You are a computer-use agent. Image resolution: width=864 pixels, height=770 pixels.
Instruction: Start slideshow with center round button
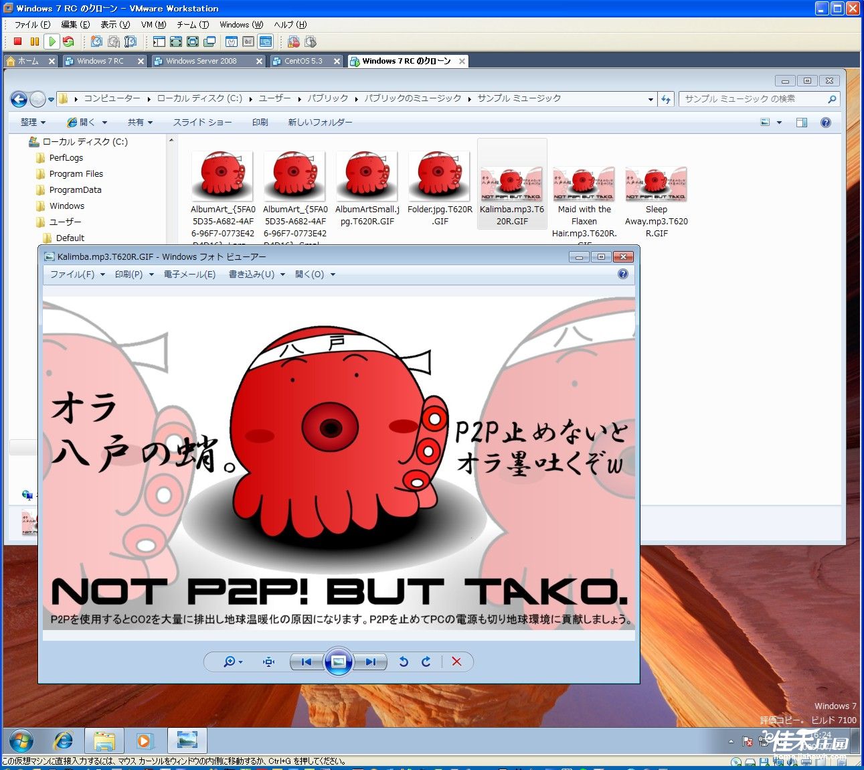coord(339,662)
